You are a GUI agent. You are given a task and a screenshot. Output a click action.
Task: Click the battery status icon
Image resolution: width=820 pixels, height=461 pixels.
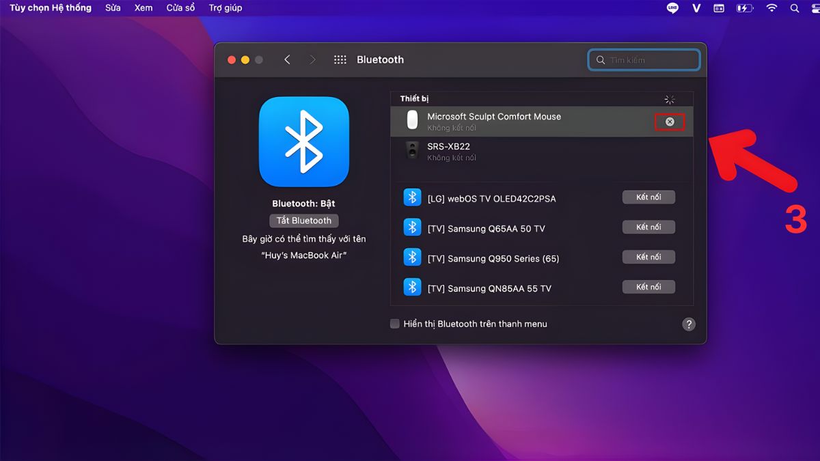coord(744,8)
